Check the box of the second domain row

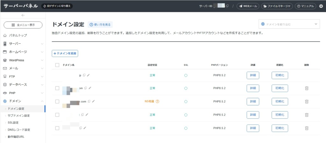click(57, 88)
